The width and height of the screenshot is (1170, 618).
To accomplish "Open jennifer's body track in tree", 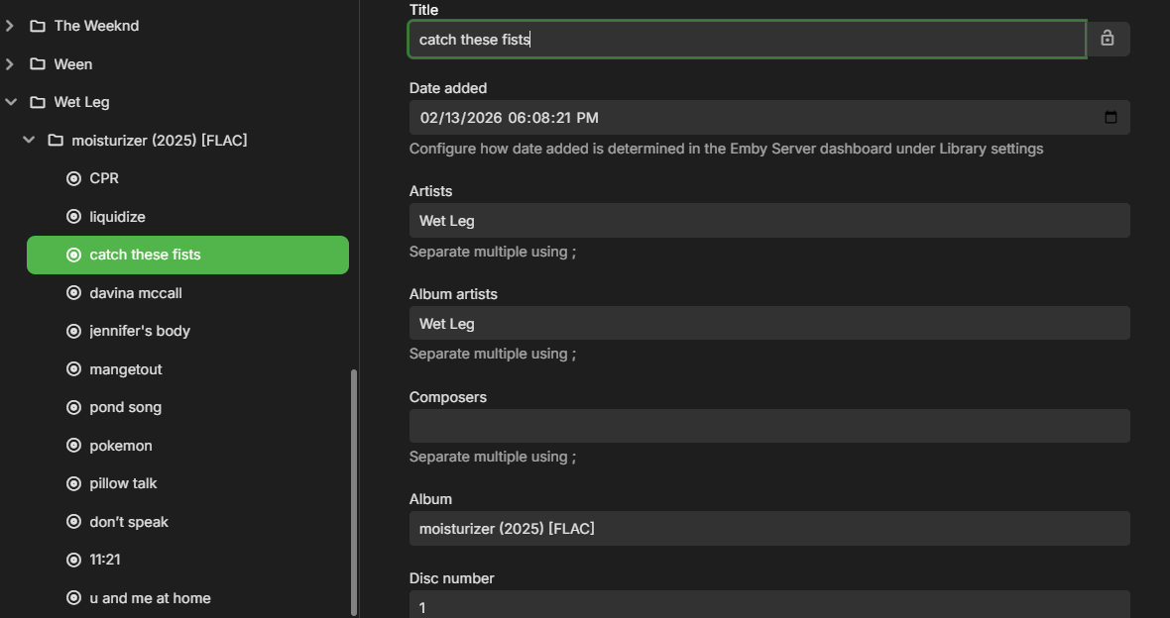I will (140, 331).
